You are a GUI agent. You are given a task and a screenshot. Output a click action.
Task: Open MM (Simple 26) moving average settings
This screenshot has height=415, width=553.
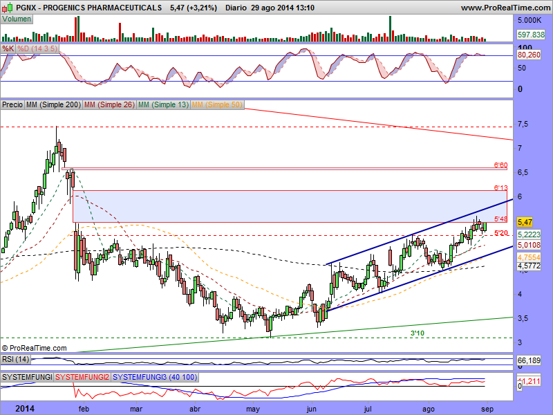pyautogui.click(x=110, y=104)
